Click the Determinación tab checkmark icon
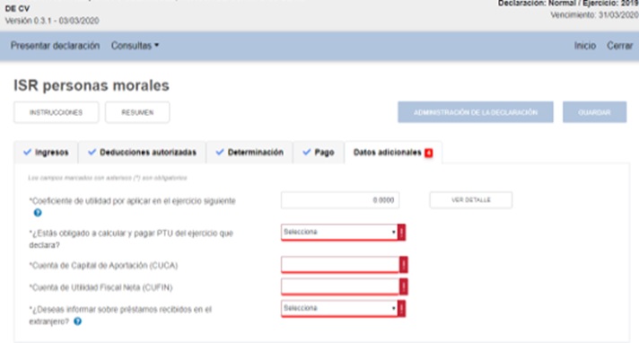 pyautogui.click(x=220, y=152)
